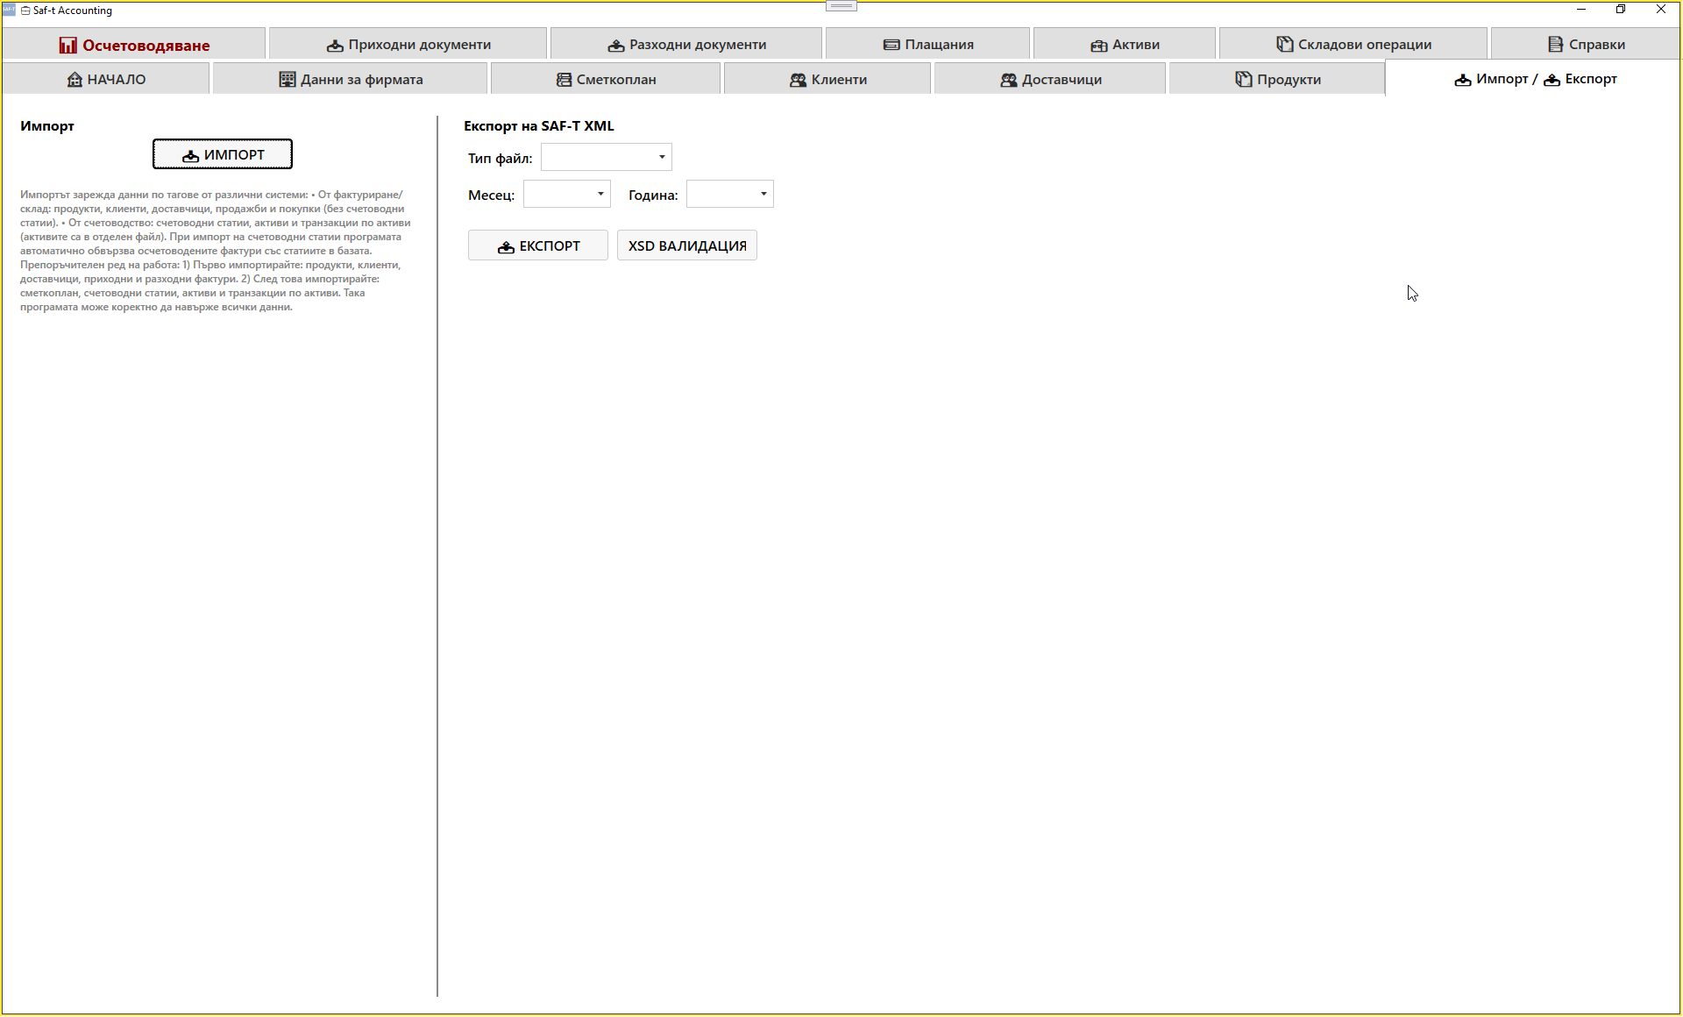The width and height of the screenshot is (1683, 1017).
Task: Click the briefcase icon on Активи
Action: pyautogui.click(x=1099, y=45)
